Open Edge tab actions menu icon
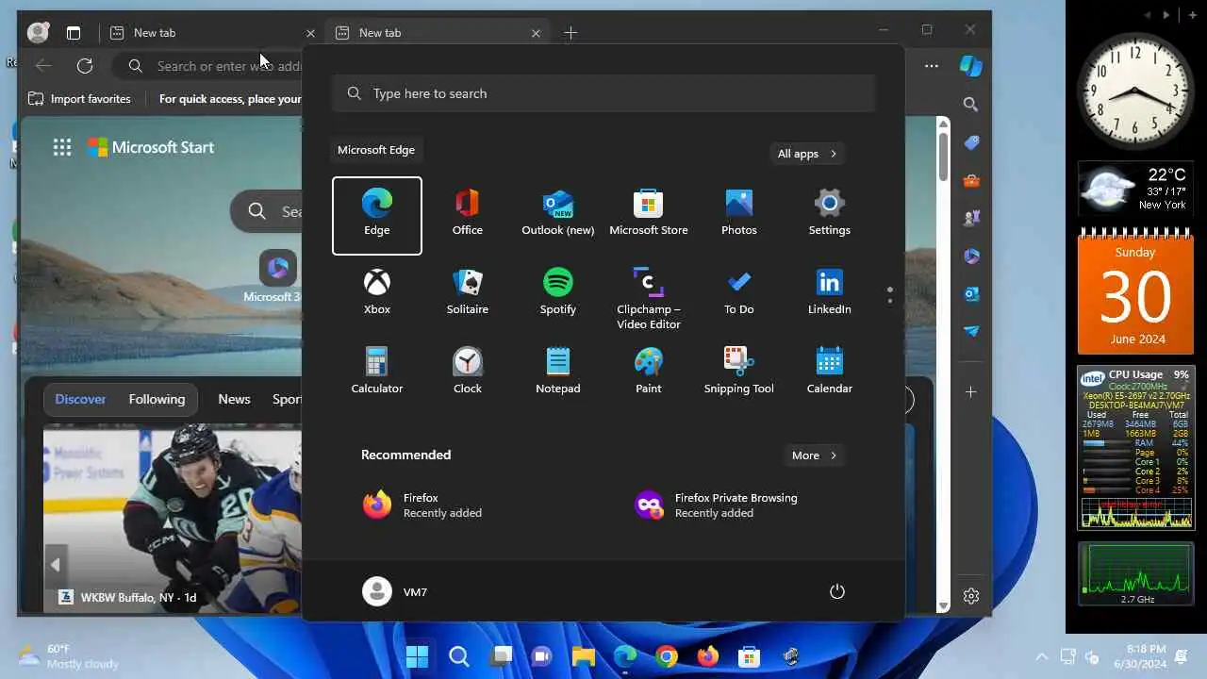 (x=73, y=33)
